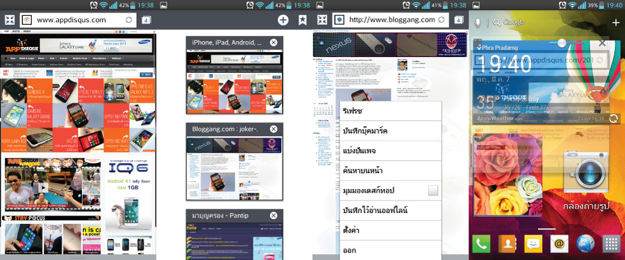Image resolution: width=625 pixels, height=260 pixels.
Task: Focus the www.appdisqus.com address field
Action: click(78, 20)
